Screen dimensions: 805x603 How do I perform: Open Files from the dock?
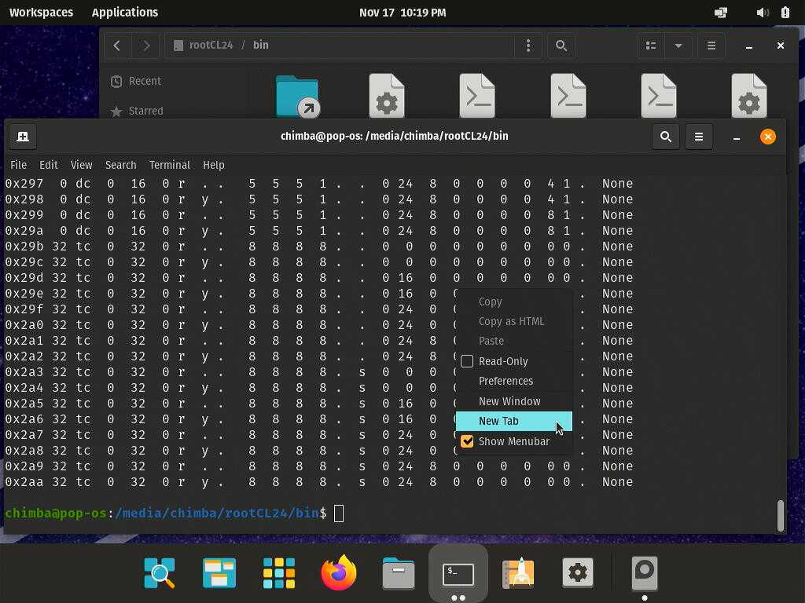399,572
